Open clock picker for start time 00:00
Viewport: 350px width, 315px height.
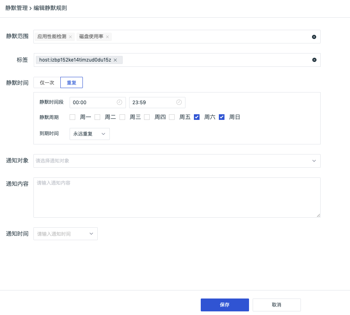click(x=119, y=102)
